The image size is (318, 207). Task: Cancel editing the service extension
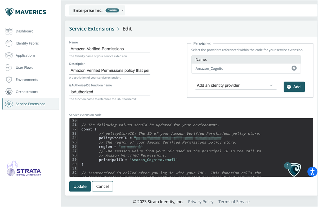tap(102, 186)
